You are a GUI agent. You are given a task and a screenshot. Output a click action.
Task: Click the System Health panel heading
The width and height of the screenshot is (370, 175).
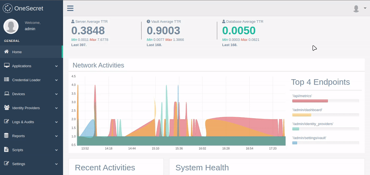(x=202, y=167)
